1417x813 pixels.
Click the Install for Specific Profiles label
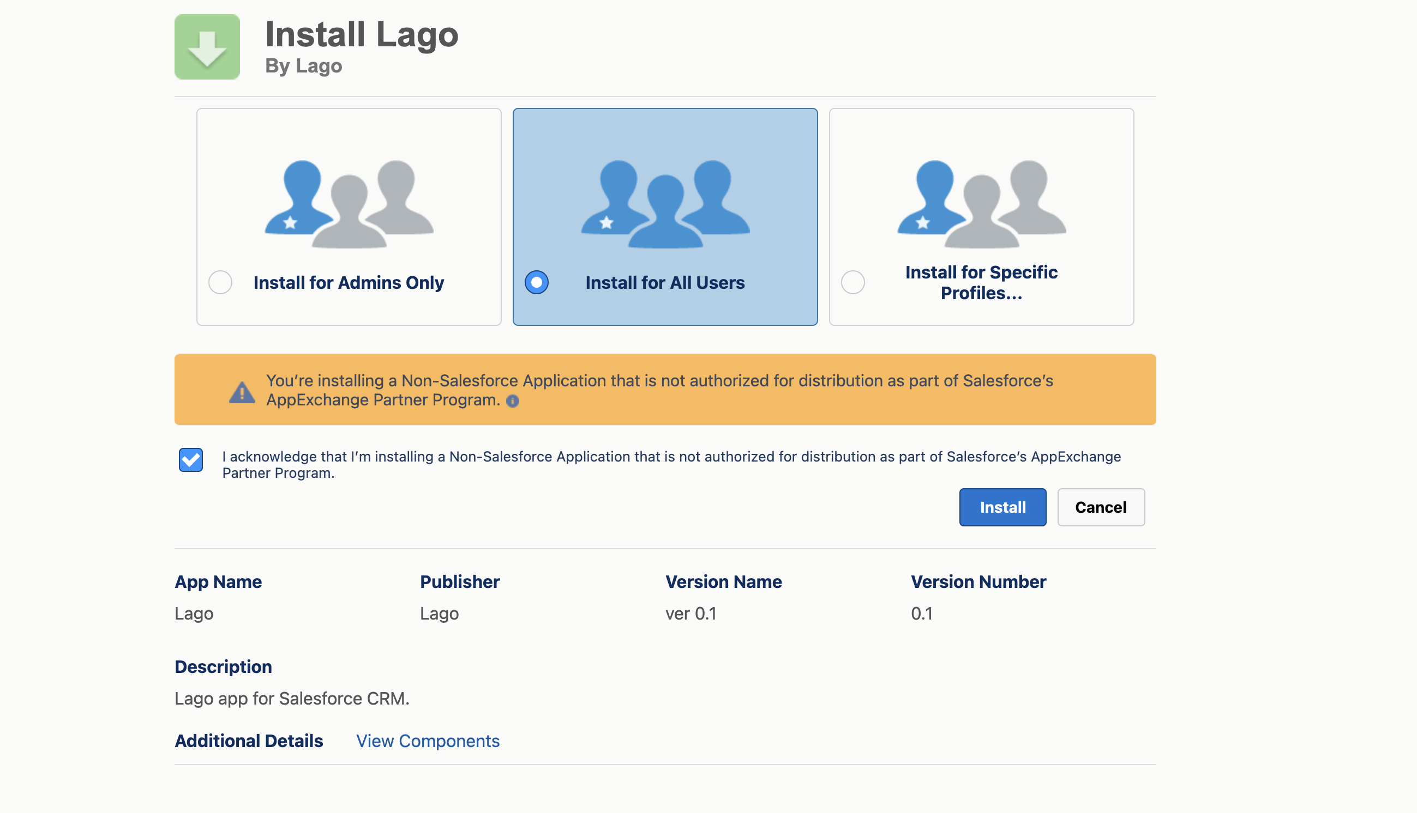(981, 283)
